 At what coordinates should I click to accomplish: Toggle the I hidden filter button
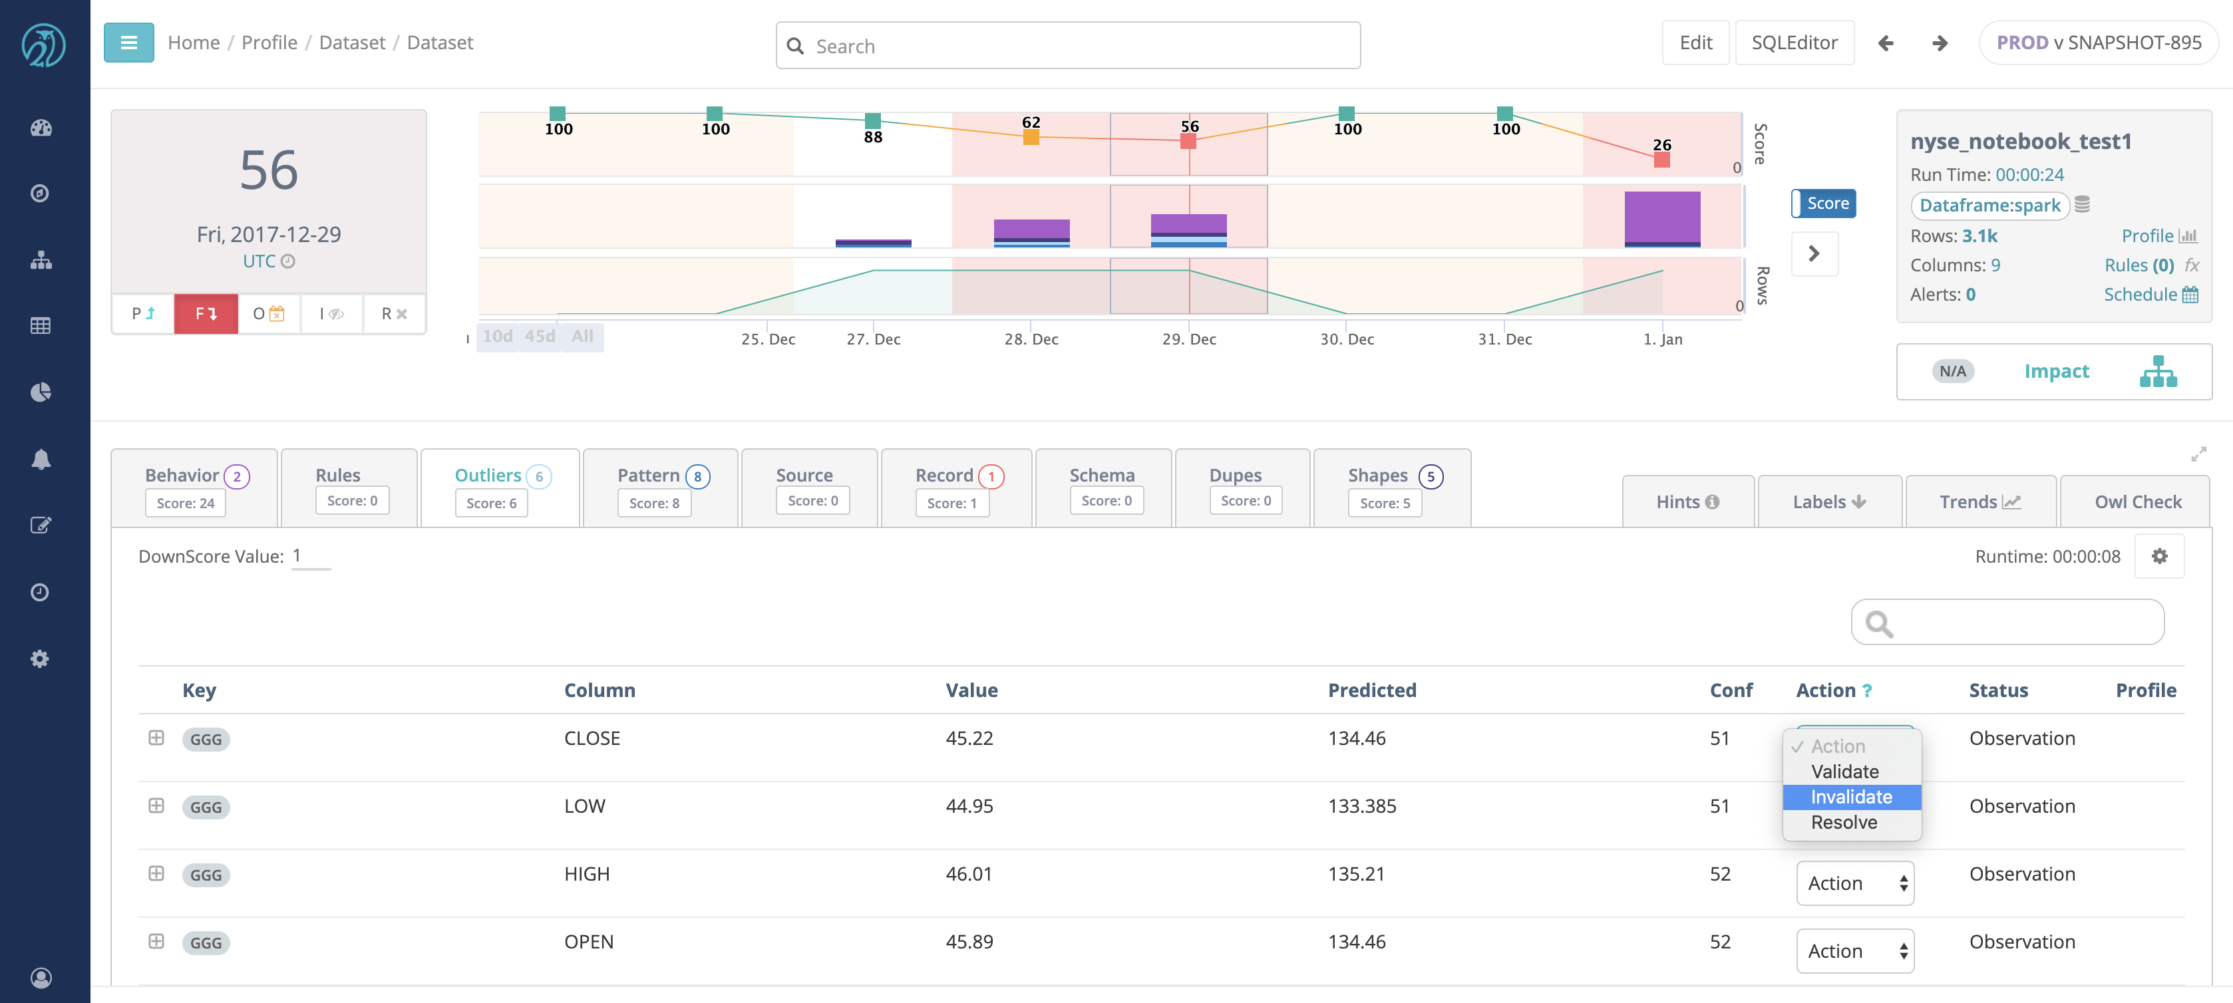331,313
